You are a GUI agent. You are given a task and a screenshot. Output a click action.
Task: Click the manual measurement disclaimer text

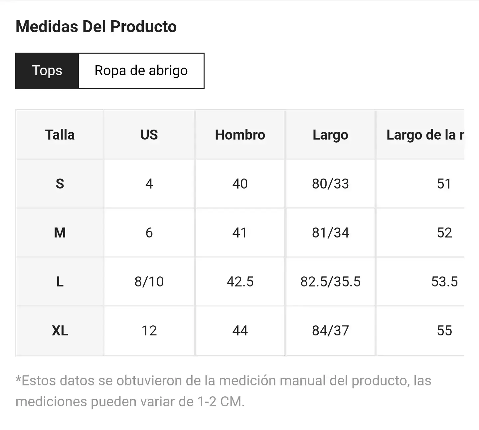223,391
